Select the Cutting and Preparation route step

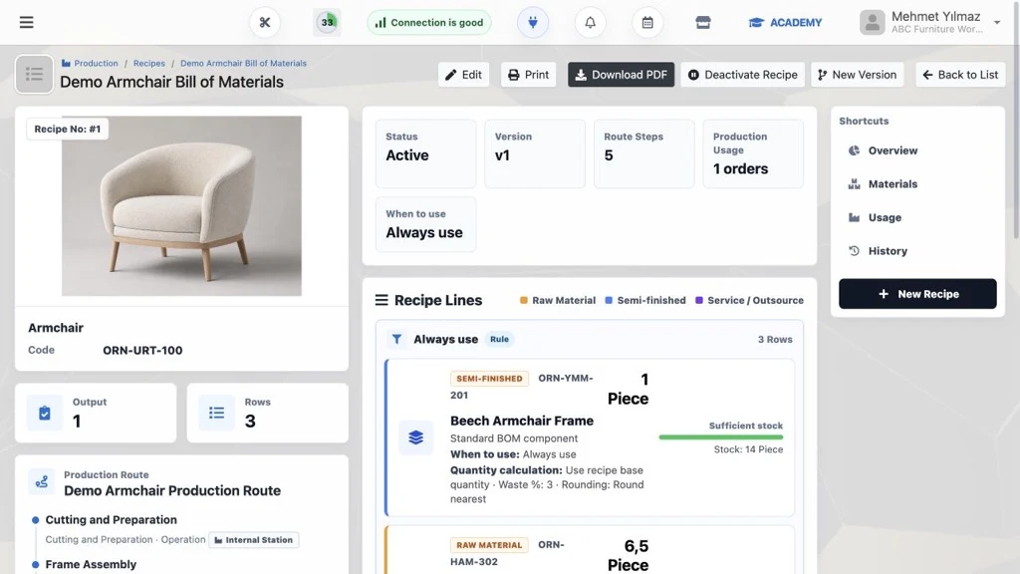click(x=112, y=519)
